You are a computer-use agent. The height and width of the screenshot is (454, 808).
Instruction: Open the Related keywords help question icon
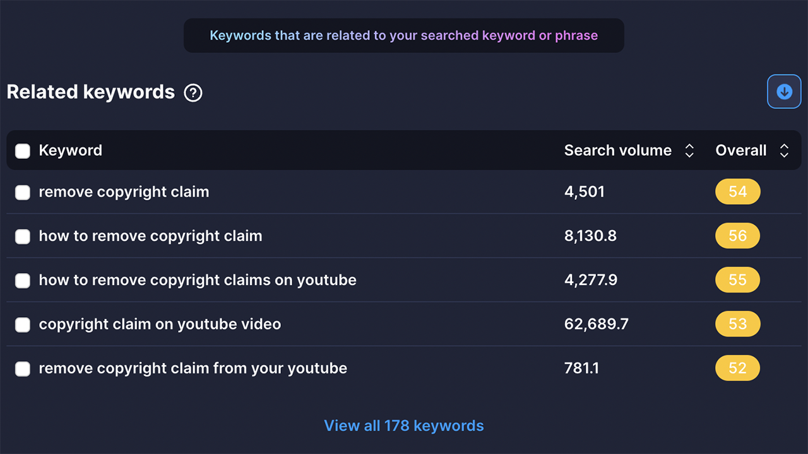pyautogui.click(x=193, y=93)
